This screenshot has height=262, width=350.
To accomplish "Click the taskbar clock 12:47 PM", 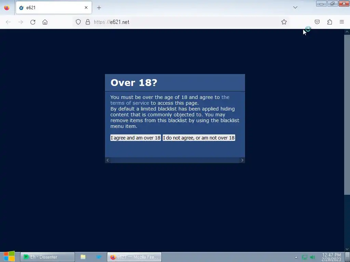I will (331, 257).
